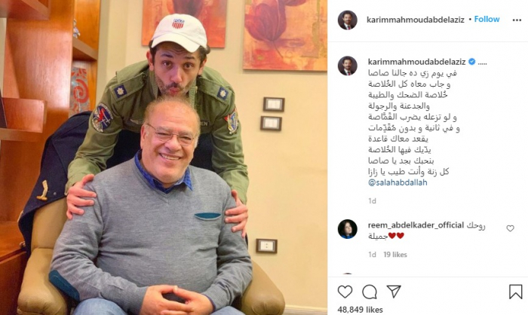Open the @salahabdallah mention
Image resolution: width=528 pixels, height=315 pixels.
(398, 182)
